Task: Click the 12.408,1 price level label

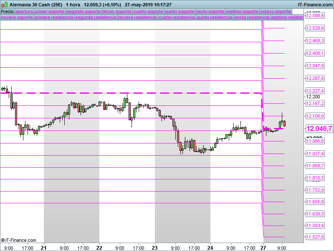Action: pos(315,53)
